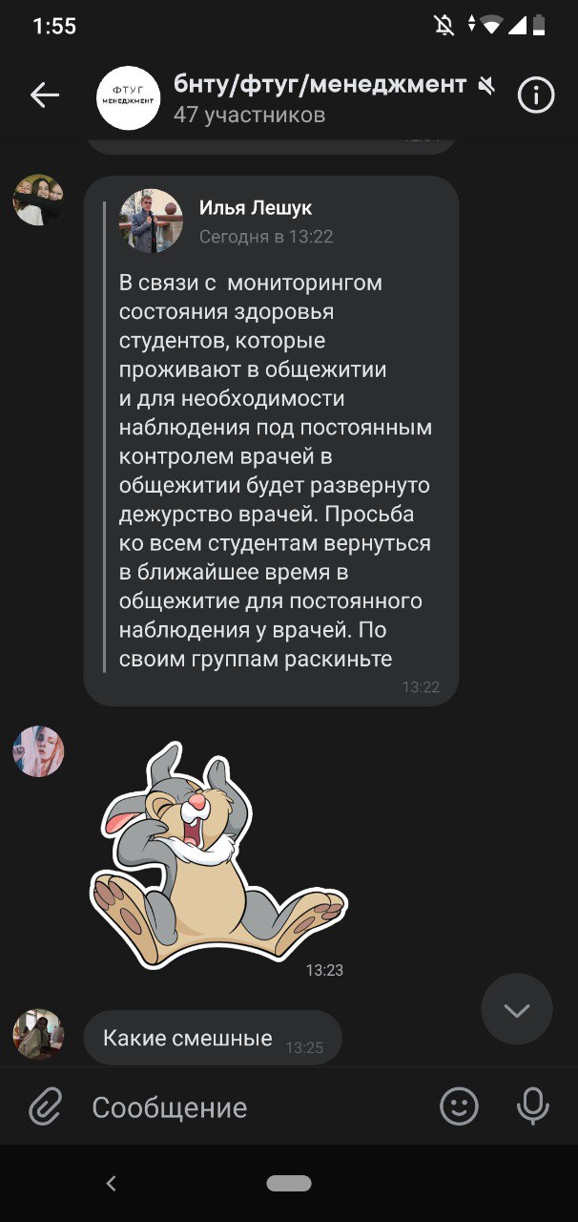Tap avatar of the forwarded message sender
The image size is (578, 1222).
(38, 200)
